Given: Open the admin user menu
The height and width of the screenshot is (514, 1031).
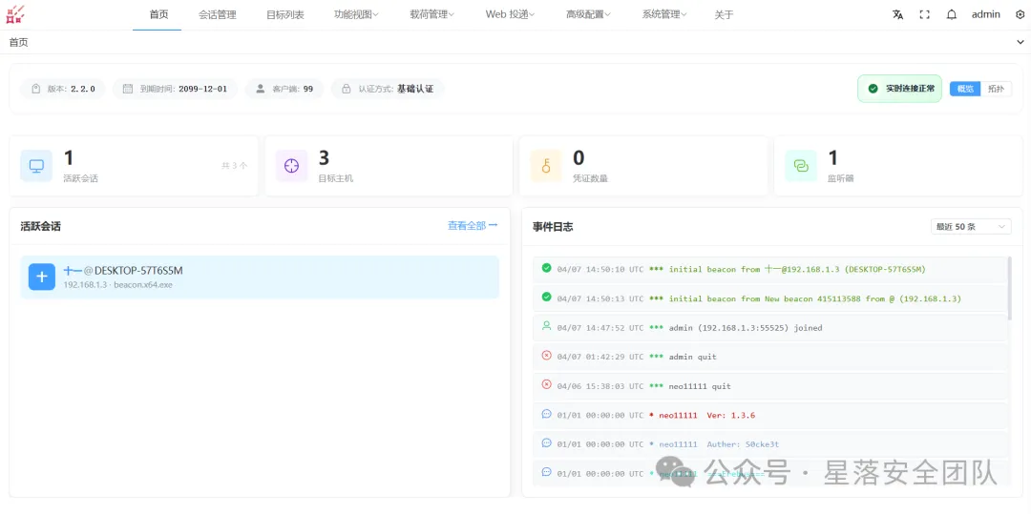Looking at the screenshot, I should click(985, 14).
